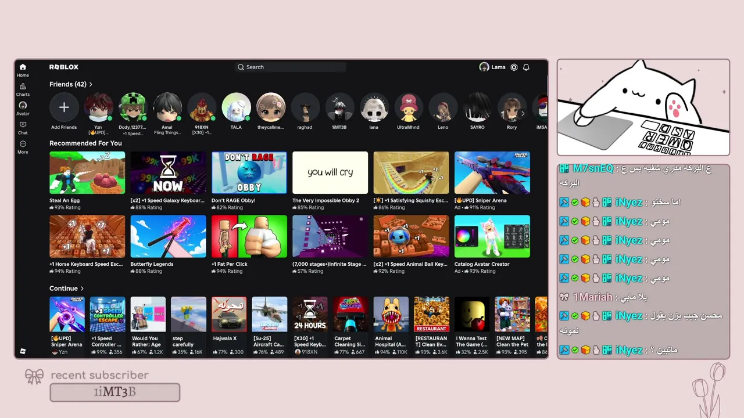Image resolution: width=744 pixels, height=418 pixels.
Task: Open the Catalog Avatar Creator ad
Action: [x=492, y=236]
